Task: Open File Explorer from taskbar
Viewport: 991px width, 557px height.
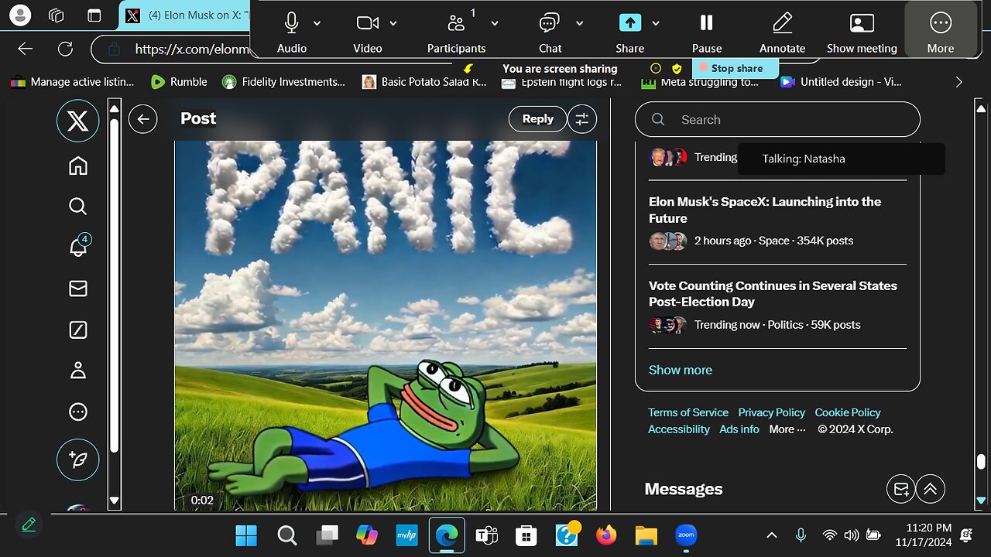Action: tap(646, 535)
